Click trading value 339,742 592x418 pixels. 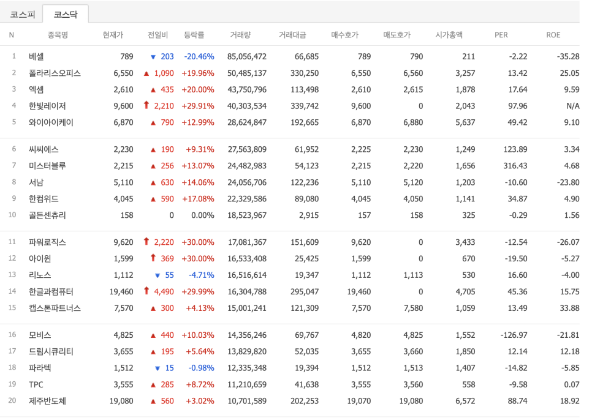click(305, 106)
